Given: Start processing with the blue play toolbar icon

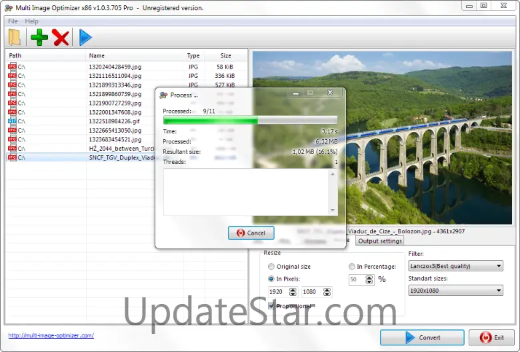Looking at the screenshot, I should point(85,37).
